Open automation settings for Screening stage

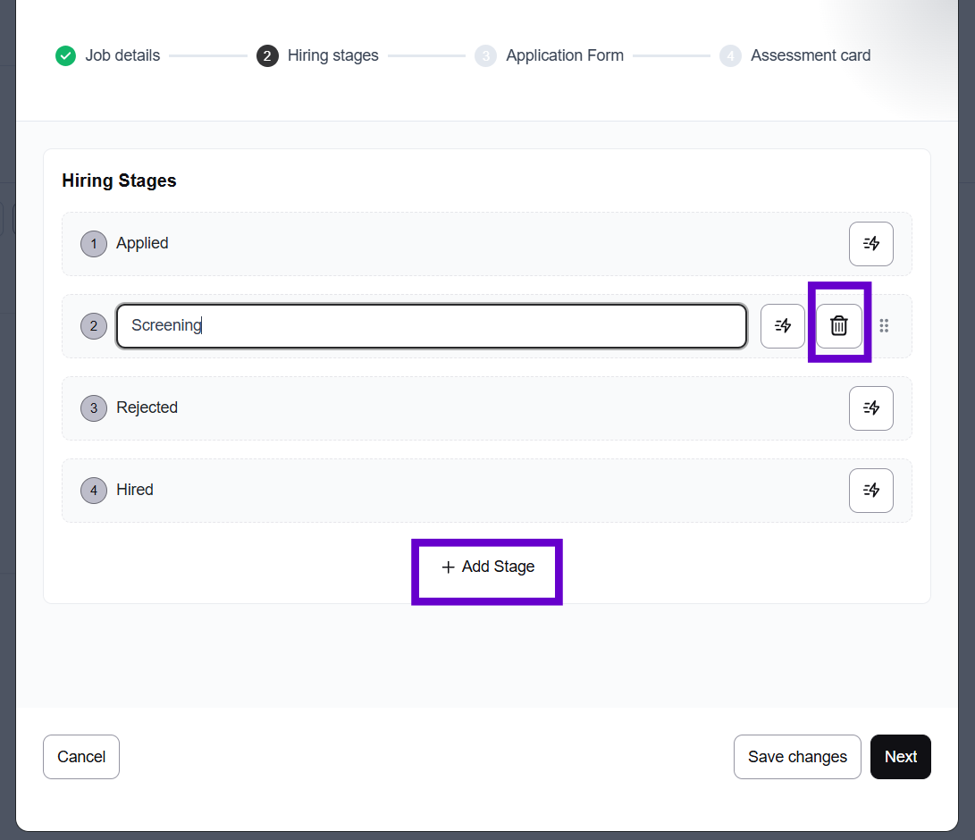point(782,326)
